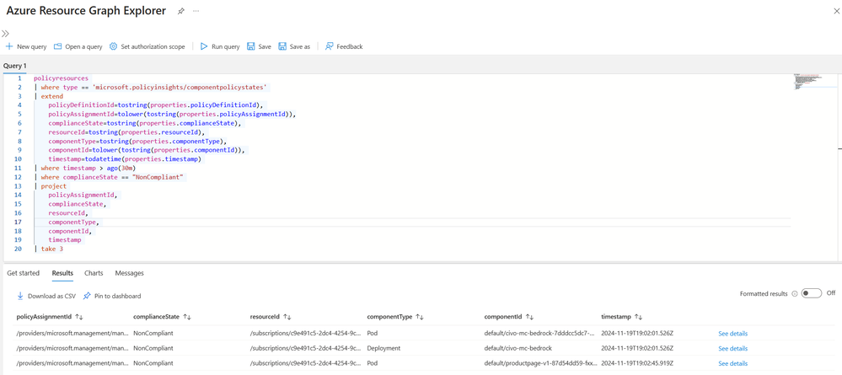Viewport: 842px width, 375px height.
Task: Click the 'where timestamp > ago(30m)' line
Action: pos(85,169)
